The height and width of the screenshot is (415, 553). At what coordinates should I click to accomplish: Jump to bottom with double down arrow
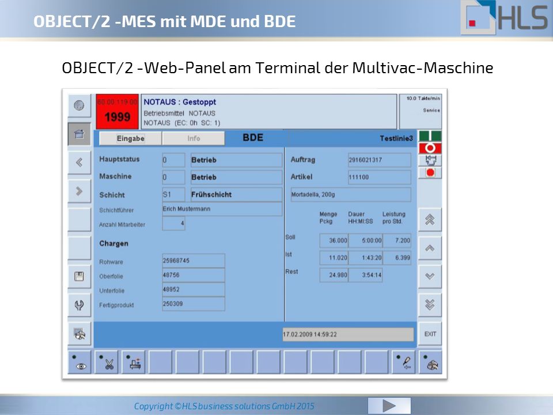click(x=430, y=305)
